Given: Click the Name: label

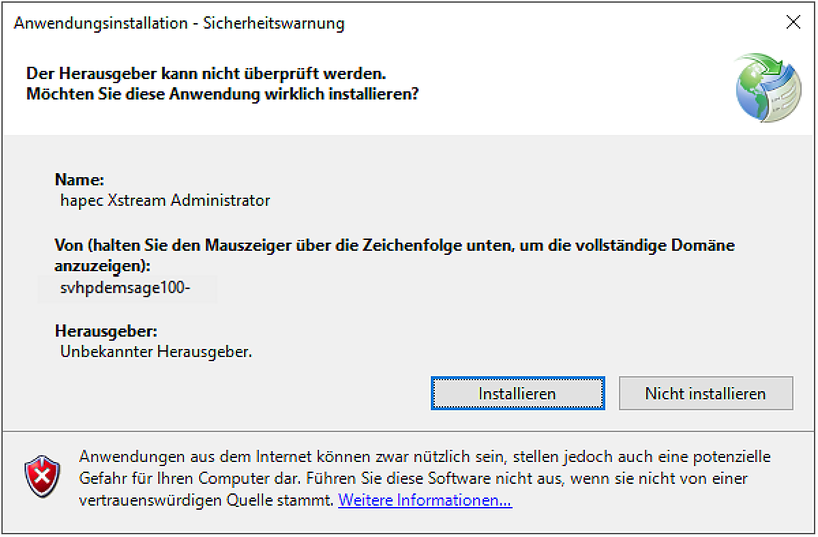Looking at the screenshot, I should pyautogui.click(x=79, y=181).
